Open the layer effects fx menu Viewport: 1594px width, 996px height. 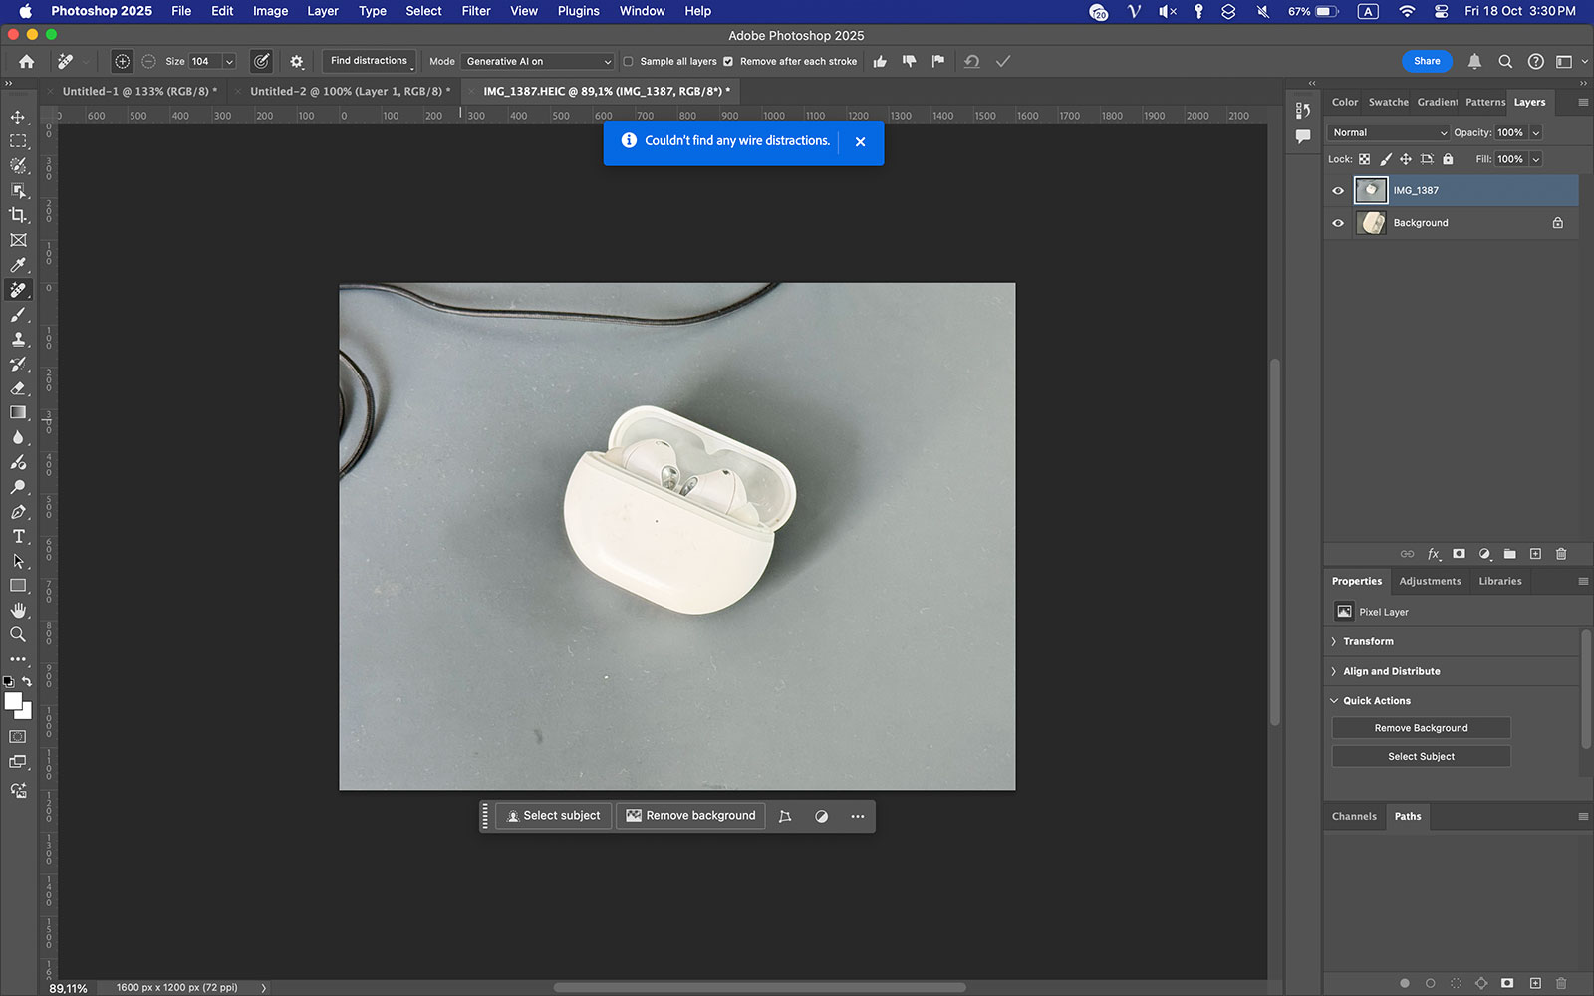pos(1433,554)
